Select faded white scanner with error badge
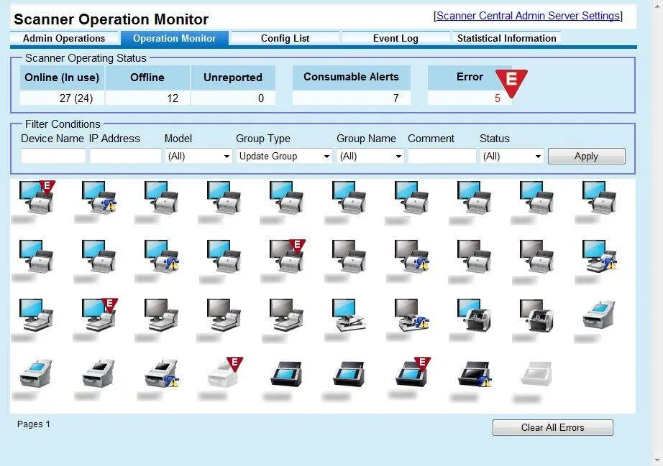The image size is (663, 466). pos(225,373)
